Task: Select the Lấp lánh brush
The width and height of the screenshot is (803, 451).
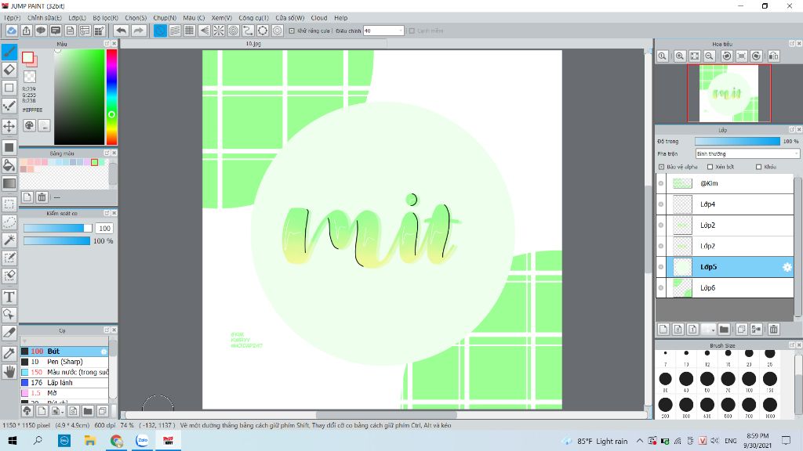Action: [x=64, y=382]
